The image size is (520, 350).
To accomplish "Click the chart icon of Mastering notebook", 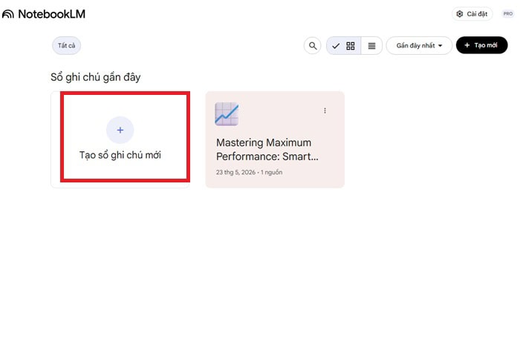I will tap(227, 114).
